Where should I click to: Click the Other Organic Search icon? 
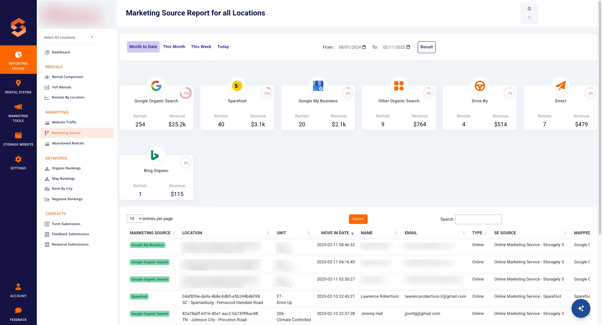point(399,86)
